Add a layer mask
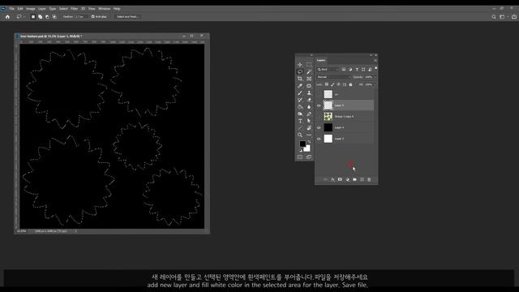 (340, 179)
